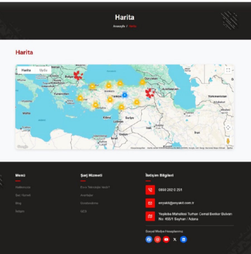Open the YouTube social media icon
251x254 pixels.
[166, 240]
